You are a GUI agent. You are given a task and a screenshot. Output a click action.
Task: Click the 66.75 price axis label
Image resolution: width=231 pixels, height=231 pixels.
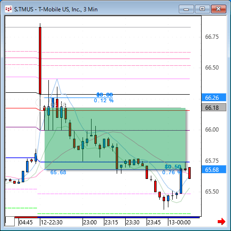(x=212, y=37)
